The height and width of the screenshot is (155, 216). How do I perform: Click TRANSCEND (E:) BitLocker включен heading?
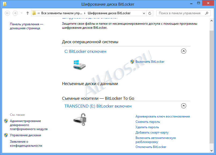[98, 106]
